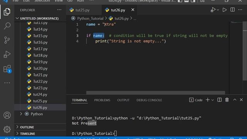Switch to the TERMINAL panel tab
247x139 pixels.
80,100
